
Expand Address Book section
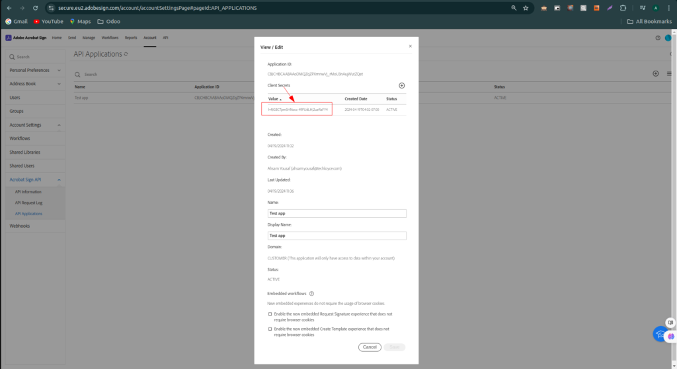pyautogui.click(x=34, y=84)
